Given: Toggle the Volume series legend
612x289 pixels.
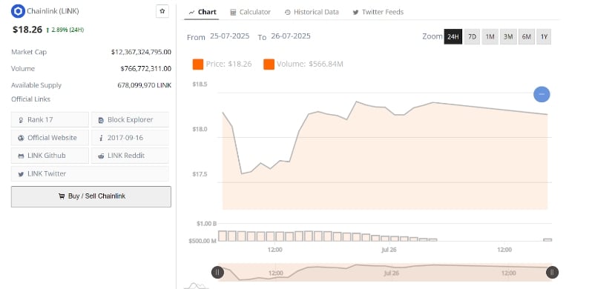Looking at the screenshot, I should [303, 64].
